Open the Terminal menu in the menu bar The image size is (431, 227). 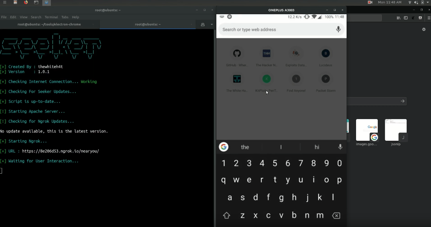coord(51,17)
